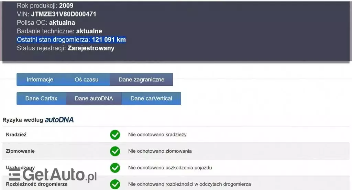Click the production year 2009
The width and height of the screenshot is (352, 190).
coord(66,6)
